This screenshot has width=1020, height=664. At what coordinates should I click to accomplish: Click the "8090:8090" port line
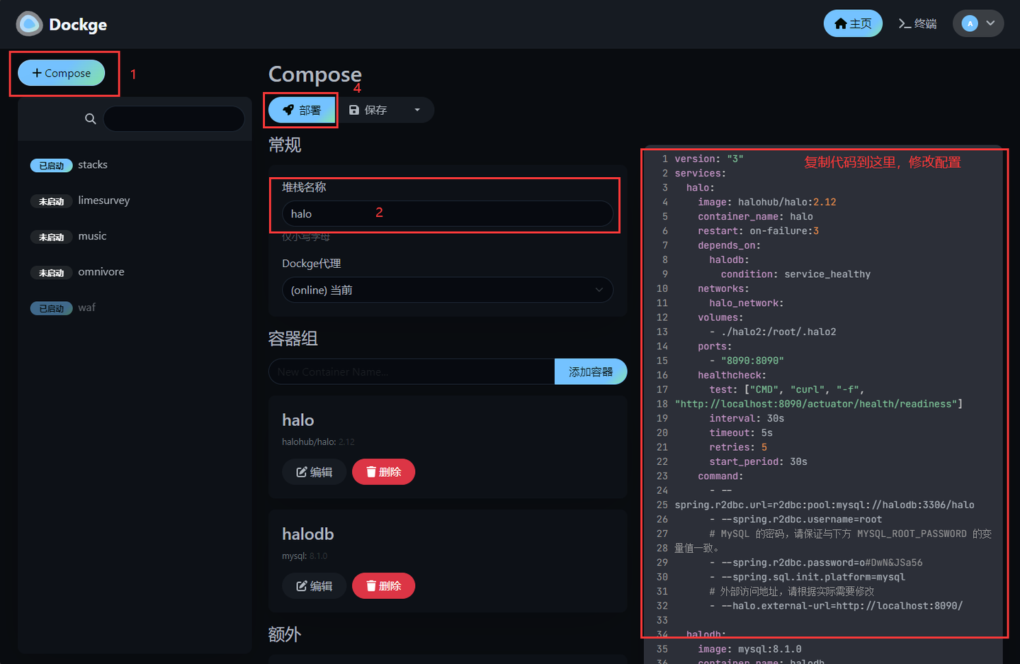pyautogui.click(x=747, y=361)
